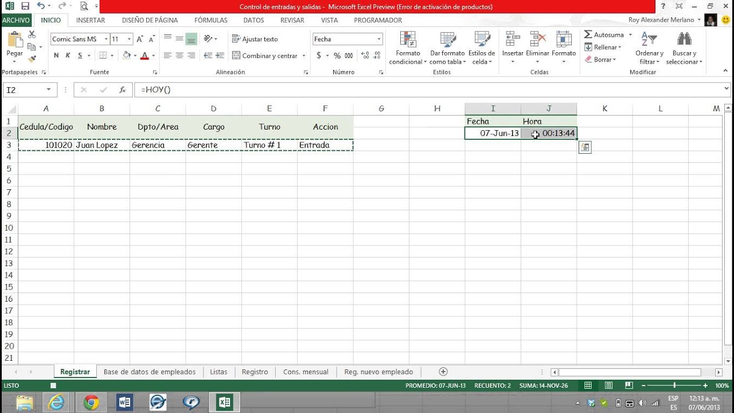Toggle underline S formatting
Viewport: 734px width, 413px height.
point(80,56)
